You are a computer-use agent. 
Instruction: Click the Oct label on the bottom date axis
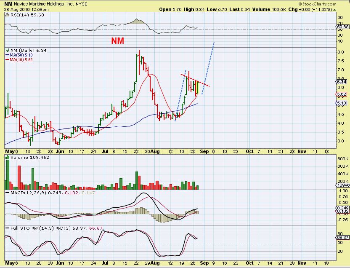click(249, 263)
